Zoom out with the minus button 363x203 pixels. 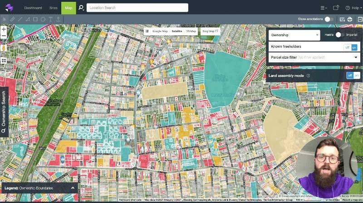[x=4, y=36]
